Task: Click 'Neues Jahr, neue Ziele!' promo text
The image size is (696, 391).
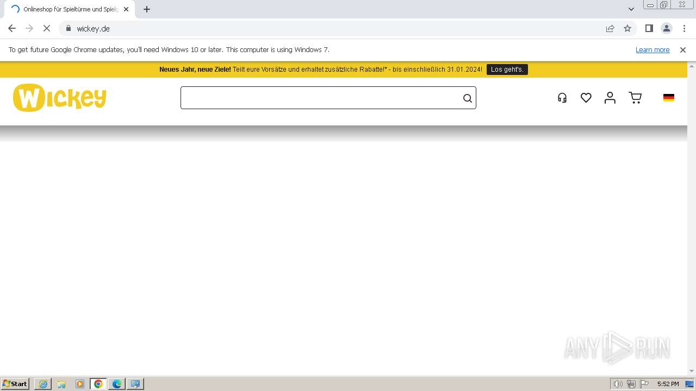Action: point(195,70)
